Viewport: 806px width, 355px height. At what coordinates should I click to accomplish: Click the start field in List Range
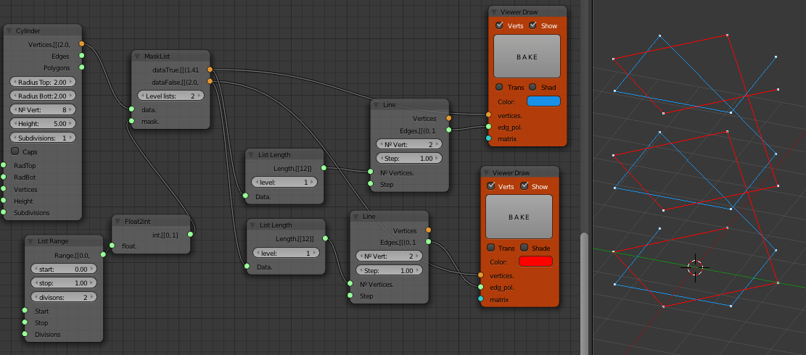64,269
